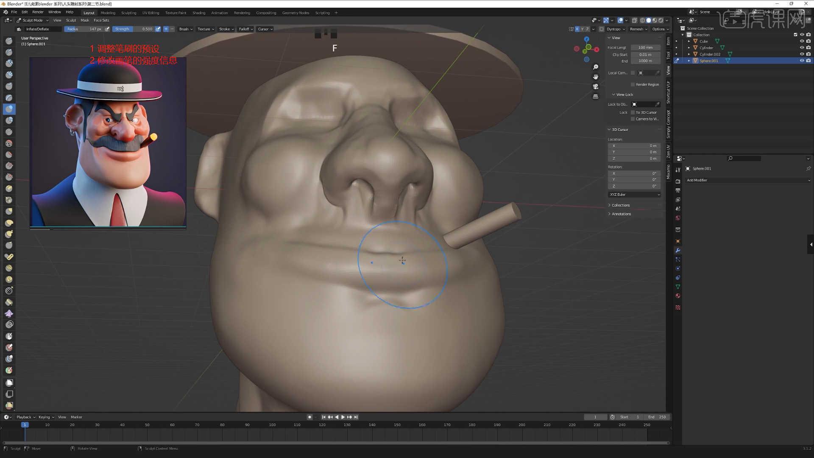Click the X rotation field under Rotation

click(634, 173)
